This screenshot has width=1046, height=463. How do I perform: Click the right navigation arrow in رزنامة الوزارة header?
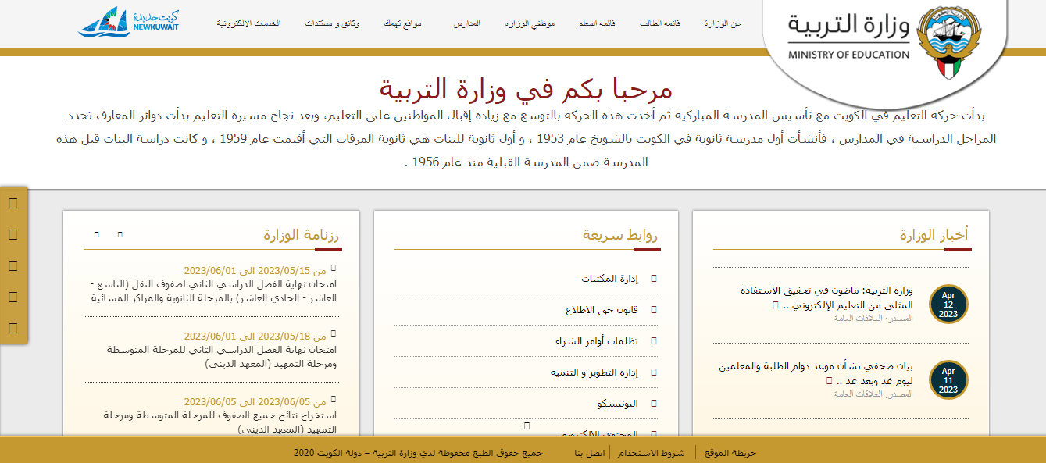coord(120,234)
